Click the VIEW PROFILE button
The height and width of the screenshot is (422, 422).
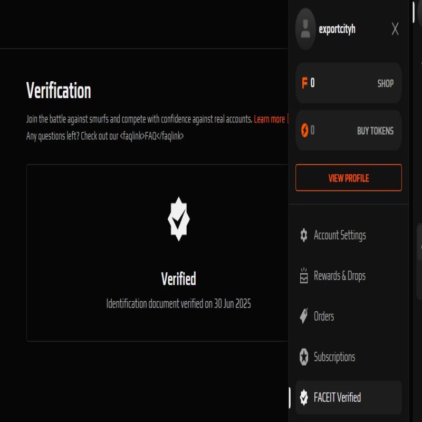[348, 178]
